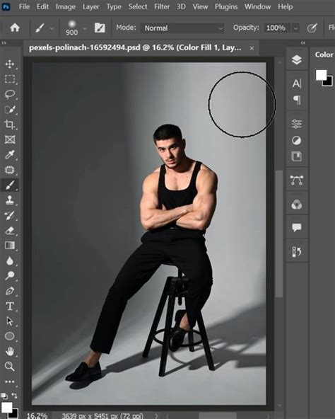This screenshot has height=419, width=335.
Task: Select the Move tool
Action: coord(10,64)
